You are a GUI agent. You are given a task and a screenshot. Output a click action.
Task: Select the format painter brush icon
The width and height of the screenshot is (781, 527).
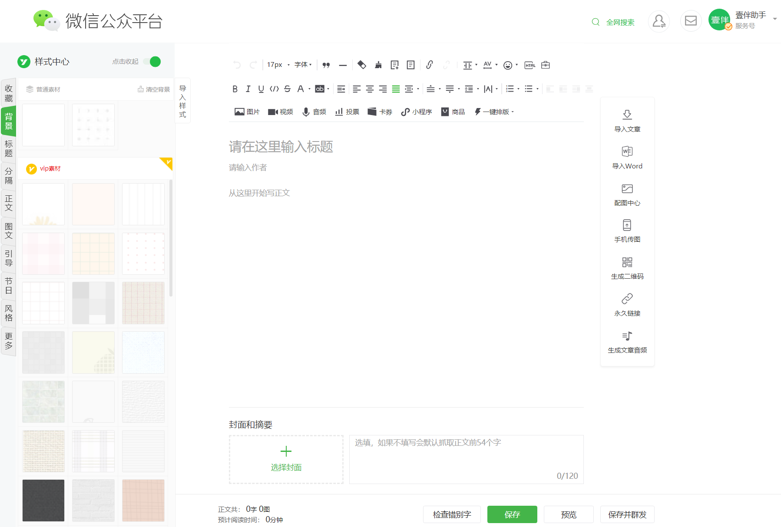(x=378, y=65)
